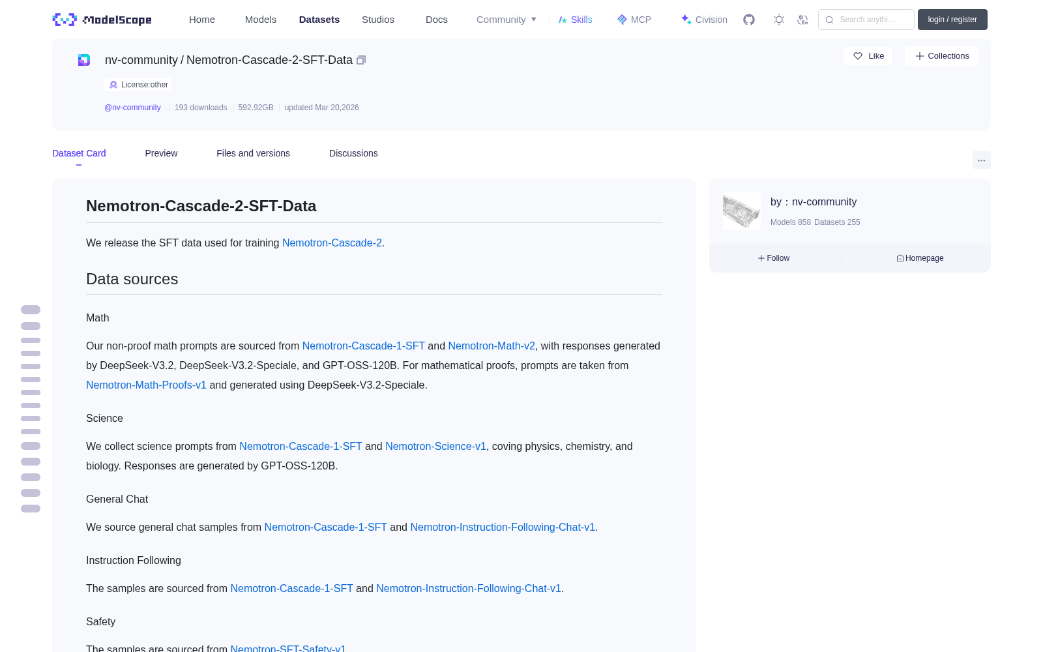This screenshot has width=1043, height=652.
Task: Copy dataset name with copy icon
Action: coord(361,60)
